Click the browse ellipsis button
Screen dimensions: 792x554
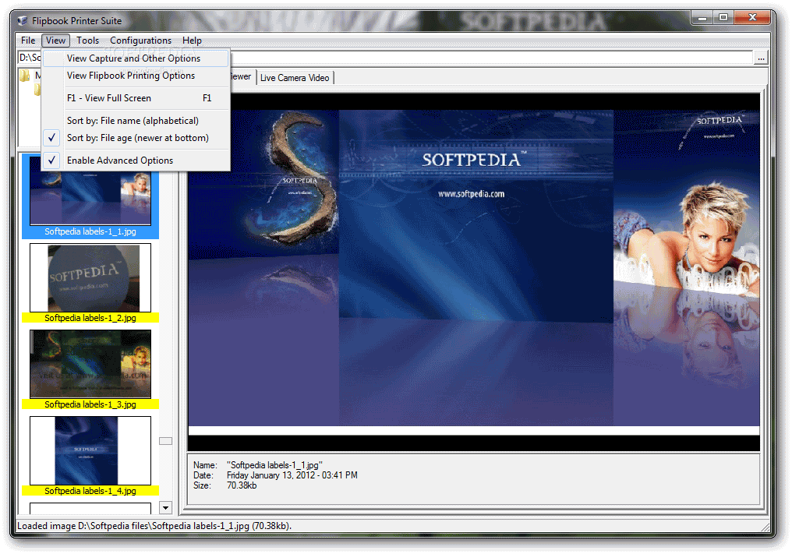(x=761, y=58)
